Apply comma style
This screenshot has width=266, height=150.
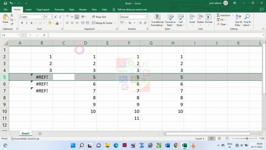(134, 23)
